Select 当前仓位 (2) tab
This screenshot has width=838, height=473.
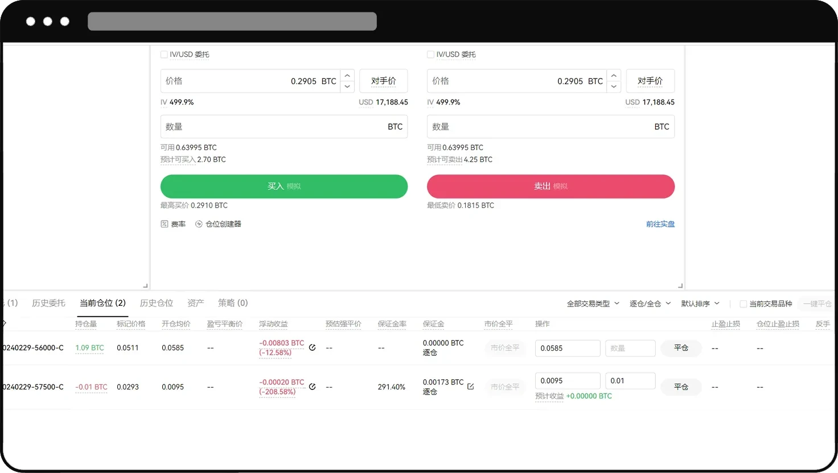pyautogui.click(x=102, y=303)
